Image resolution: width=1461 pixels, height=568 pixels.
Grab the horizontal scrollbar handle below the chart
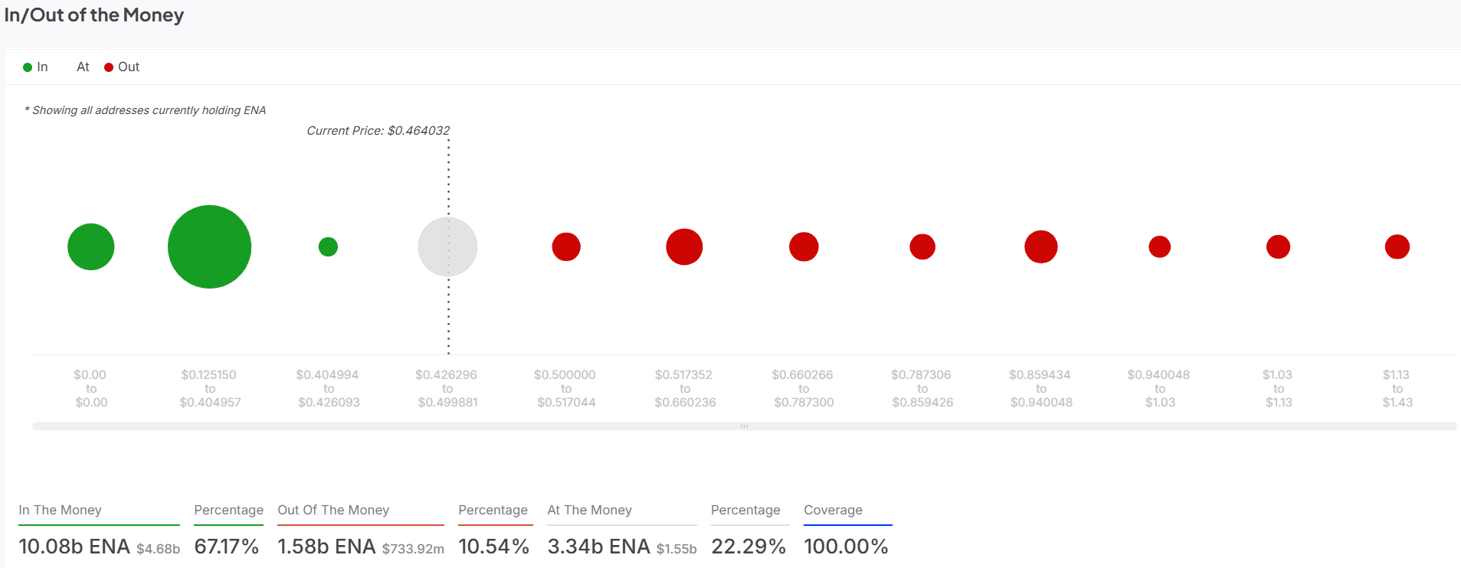(744, 426)
